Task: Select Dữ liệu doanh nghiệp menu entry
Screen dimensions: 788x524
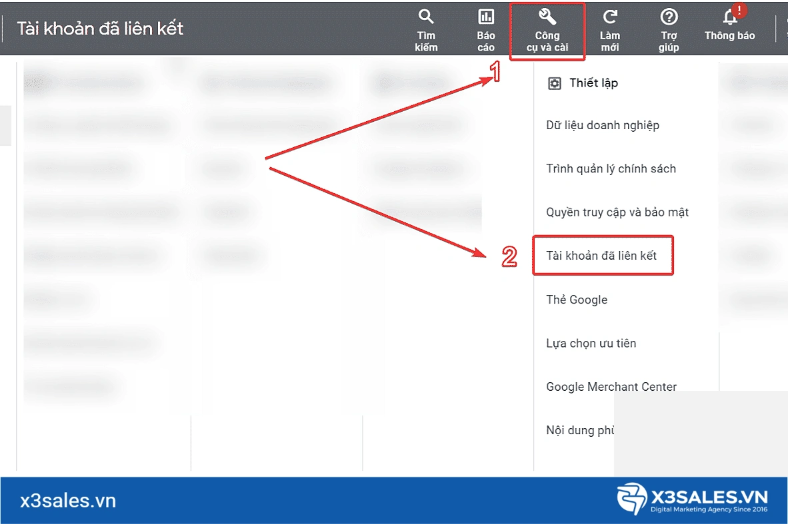Action: pyautogui.click(x=603, y=125)
